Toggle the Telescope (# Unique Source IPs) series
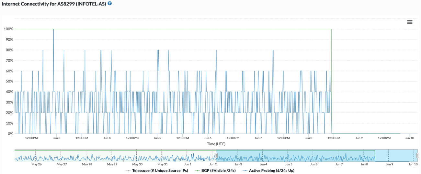The image size is (421, 174). point(160,170)
